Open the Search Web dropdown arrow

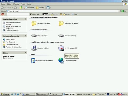click(41, 14)
